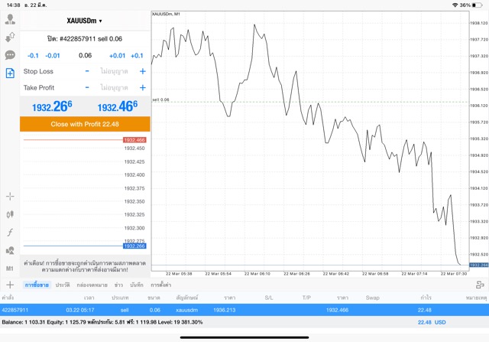
Task: Click the sort icon above trade table
Action: tap(478, 285)
